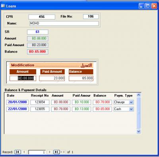Select receipt number 123654
The width and height of the screenshot is (159, 157).
pyautogui.click(x=40, y=102)
